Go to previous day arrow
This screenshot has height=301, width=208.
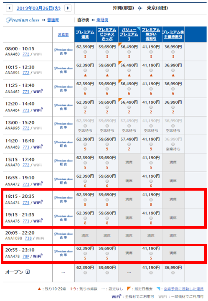coord(9,8)
